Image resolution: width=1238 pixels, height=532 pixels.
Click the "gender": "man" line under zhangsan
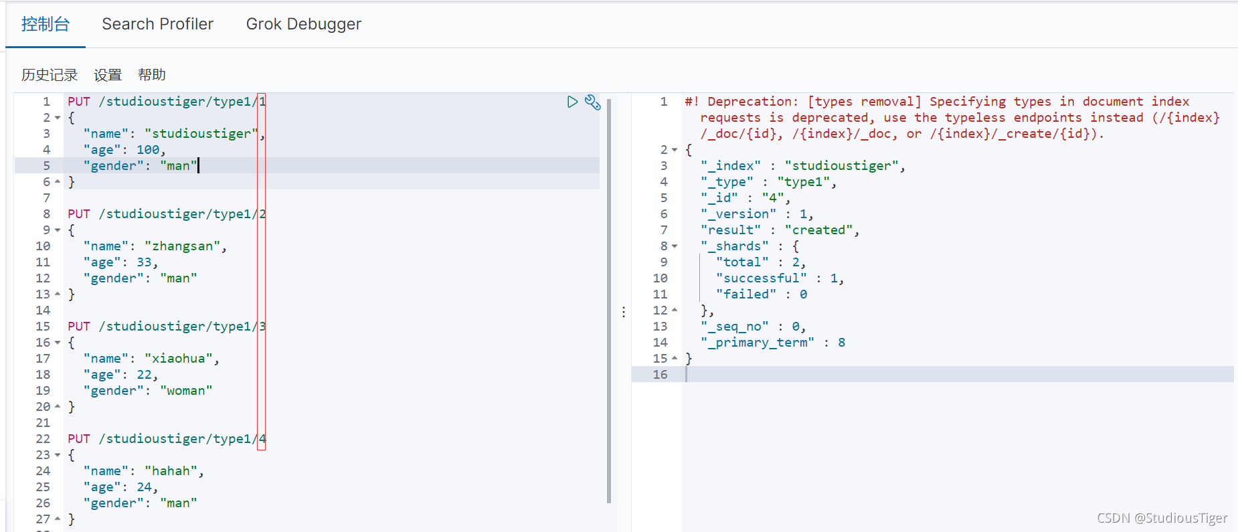click(140, 278)
